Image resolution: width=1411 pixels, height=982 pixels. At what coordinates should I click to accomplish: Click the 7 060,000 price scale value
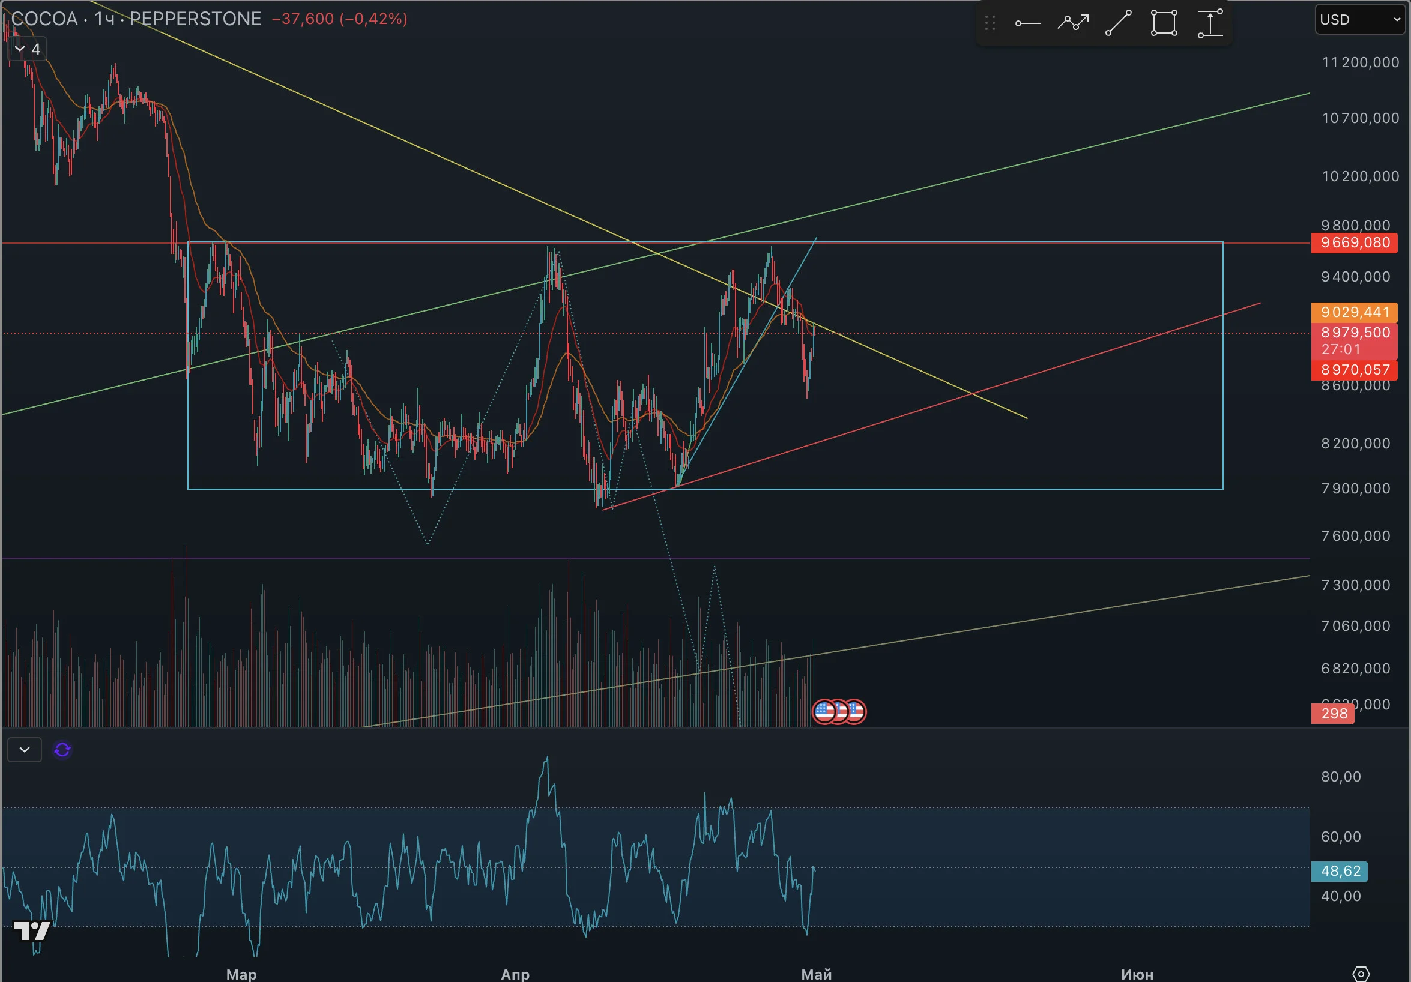1356,625
